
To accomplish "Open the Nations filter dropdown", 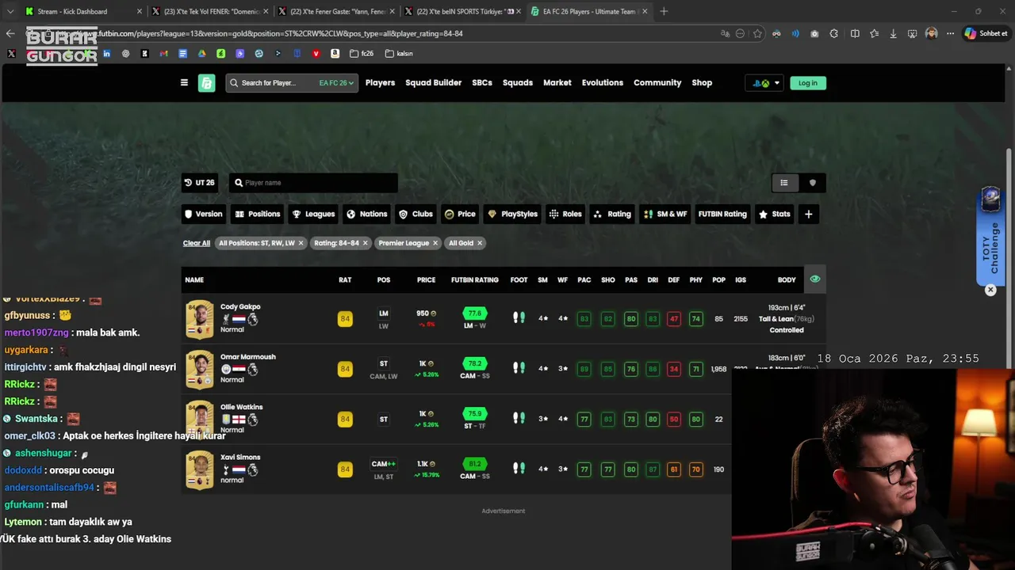I will (x=367, y=214).
